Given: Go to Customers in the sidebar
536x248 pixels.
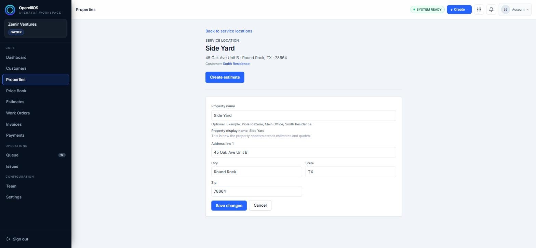Looking at the screenshot, I should pos(36,68).
